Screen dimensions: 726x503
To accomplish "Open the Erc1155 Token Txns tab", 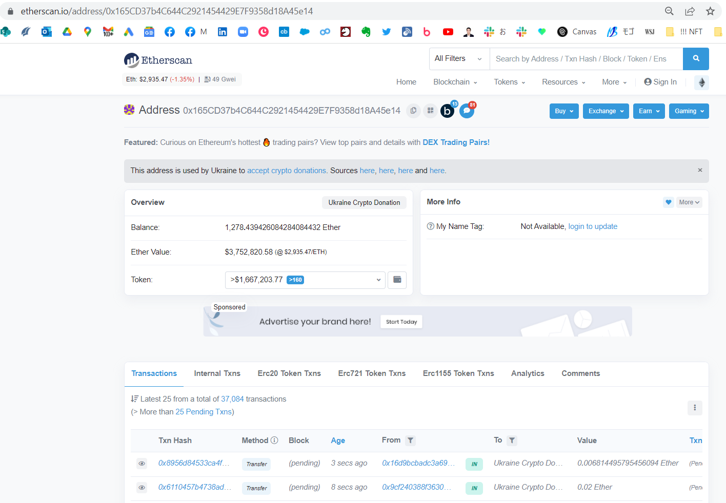I will pyautogui.click(x=458, y=373).
